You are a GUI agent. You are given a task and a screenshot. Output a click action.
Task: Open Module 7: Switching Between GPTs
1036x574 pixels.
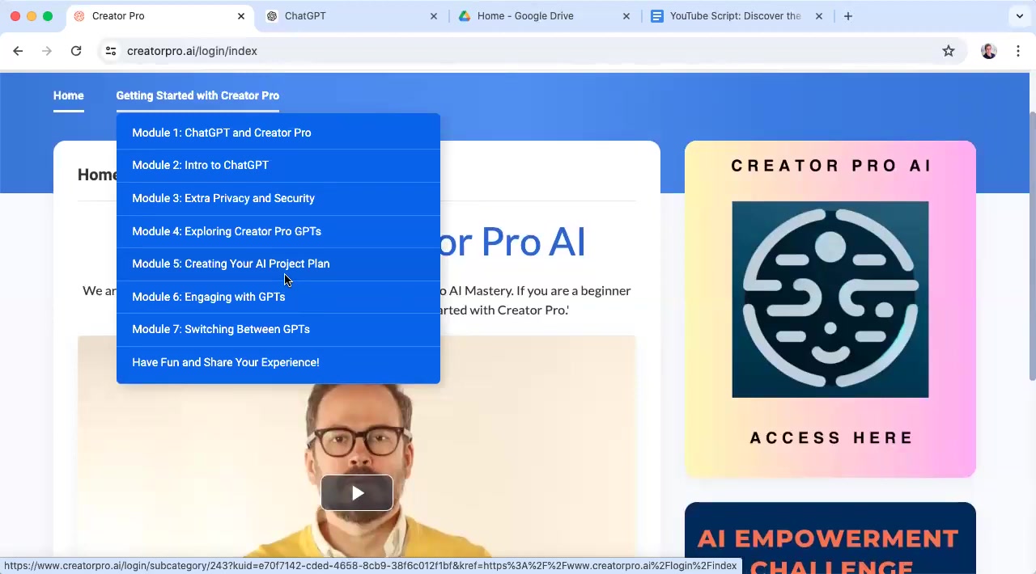[278, 329]
